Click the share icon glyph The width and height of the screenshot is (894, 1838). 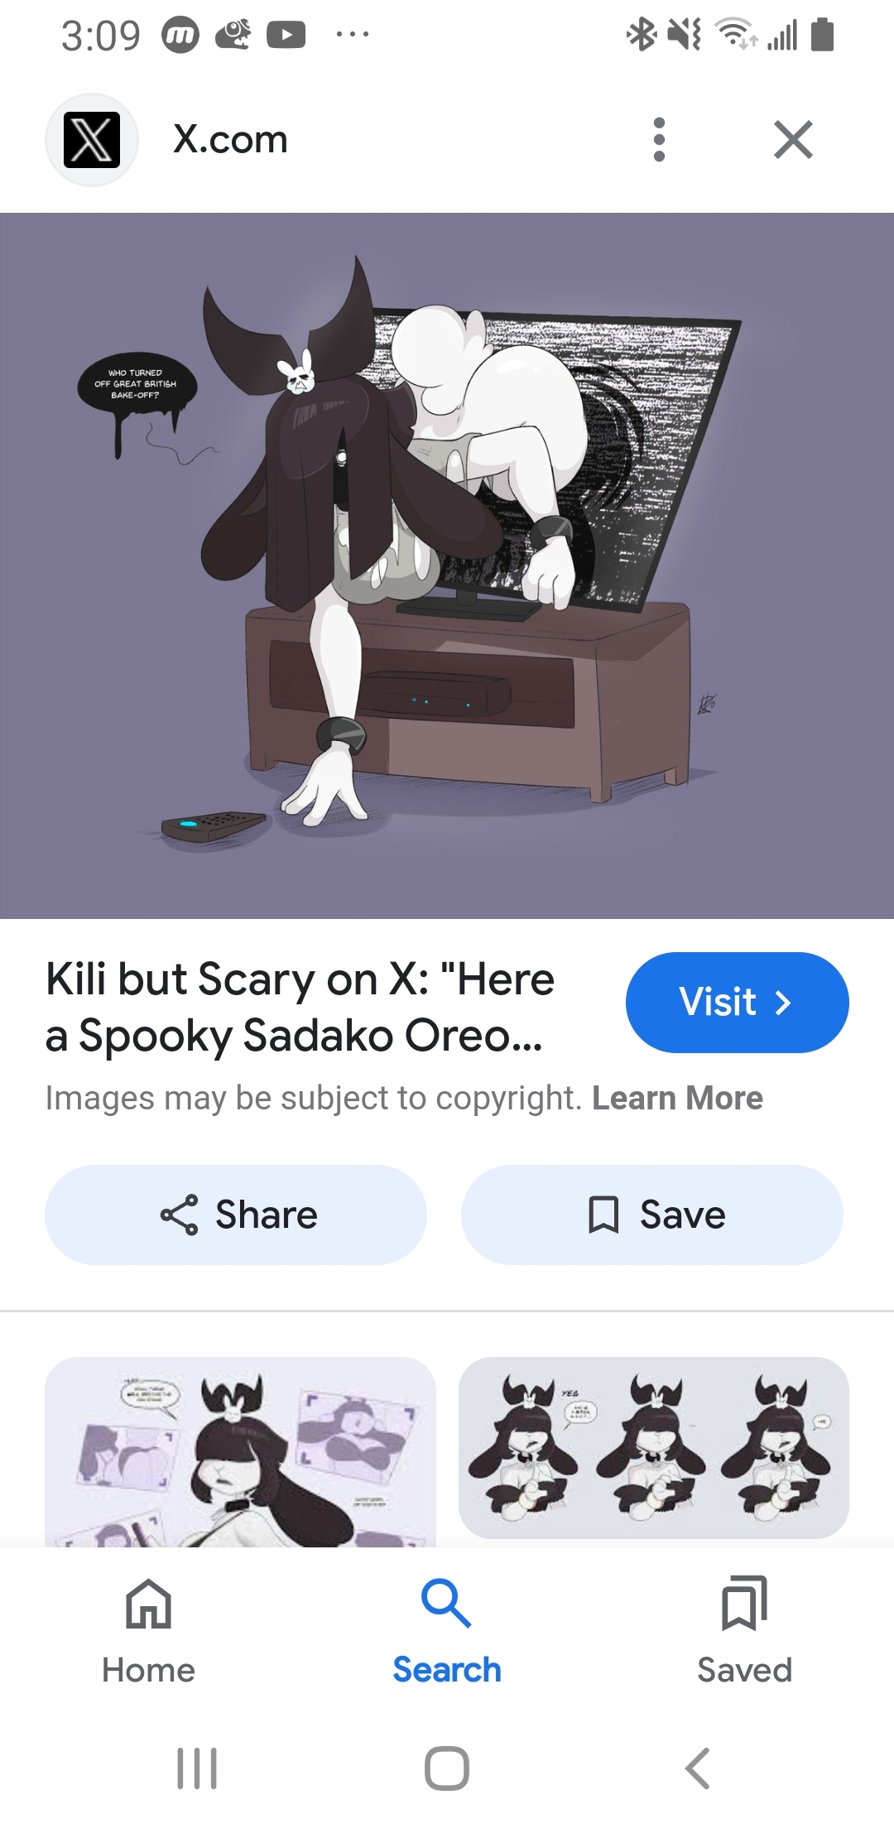(x=179, y=1215)
